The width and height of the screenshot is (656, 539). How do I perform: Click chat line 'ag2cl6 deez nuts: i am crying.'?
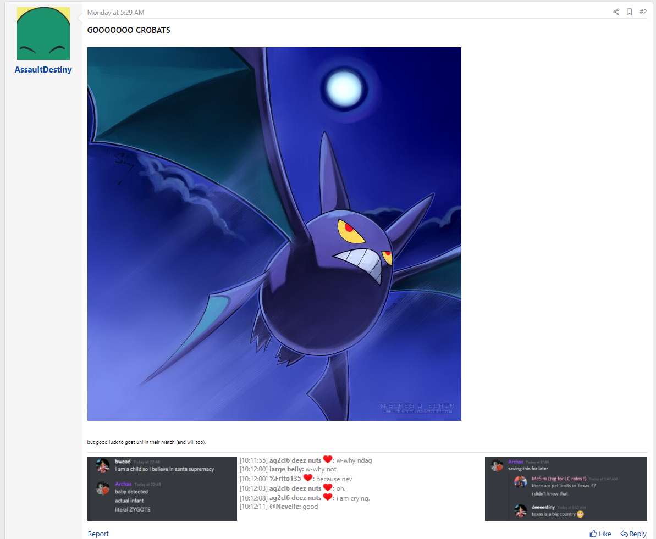tap(305, 498)
